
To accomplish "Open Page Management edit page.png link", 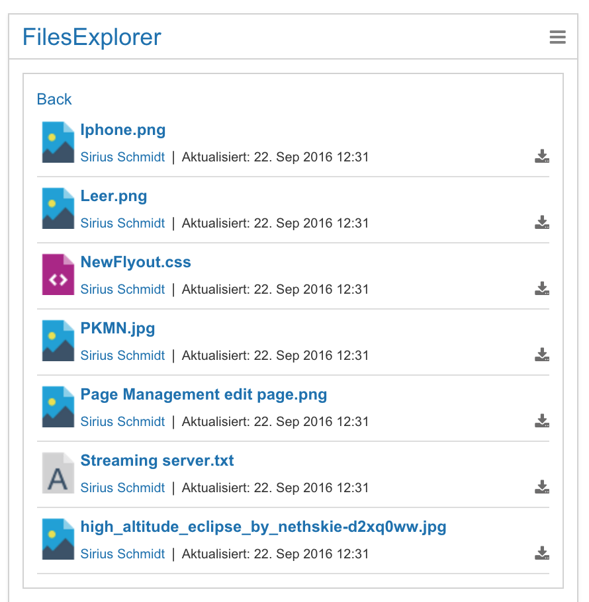I will (204, 394).
